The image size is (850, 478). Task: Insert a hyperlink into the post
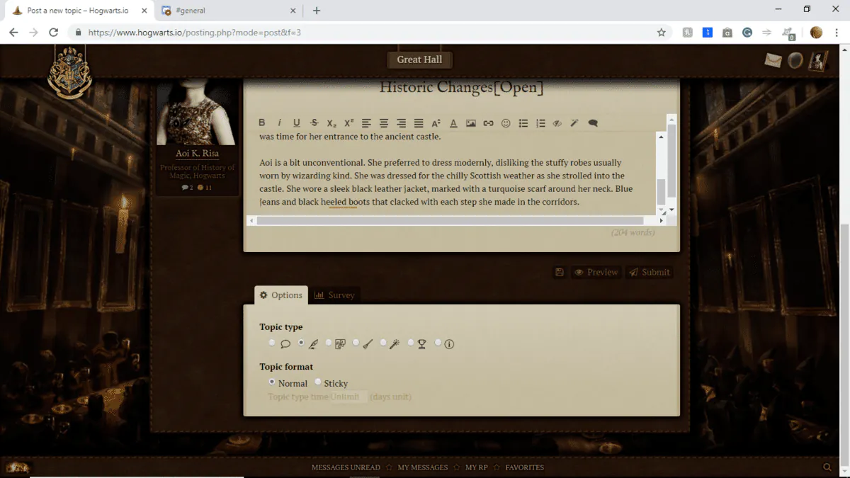click(489, 123)
